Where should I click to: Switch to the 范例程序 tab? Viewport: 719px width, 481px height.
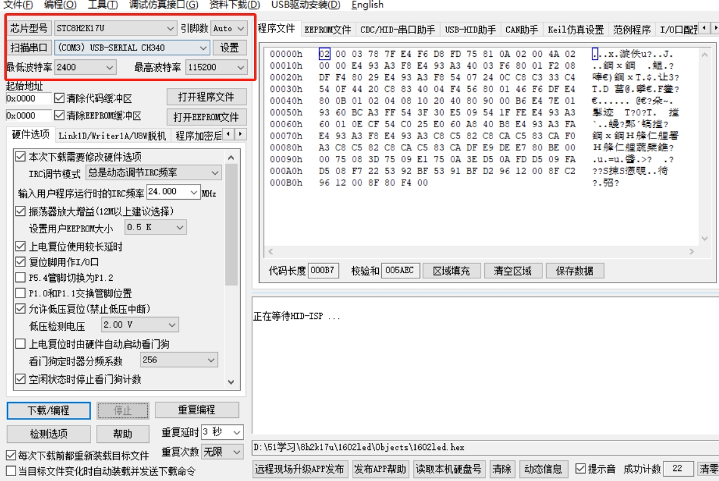click(x=632, y=30)
